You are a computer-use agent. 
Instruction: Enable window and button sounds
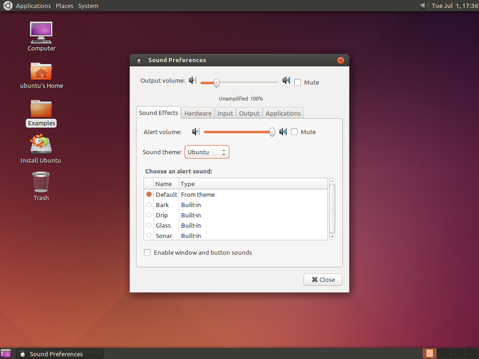[147, 252]
